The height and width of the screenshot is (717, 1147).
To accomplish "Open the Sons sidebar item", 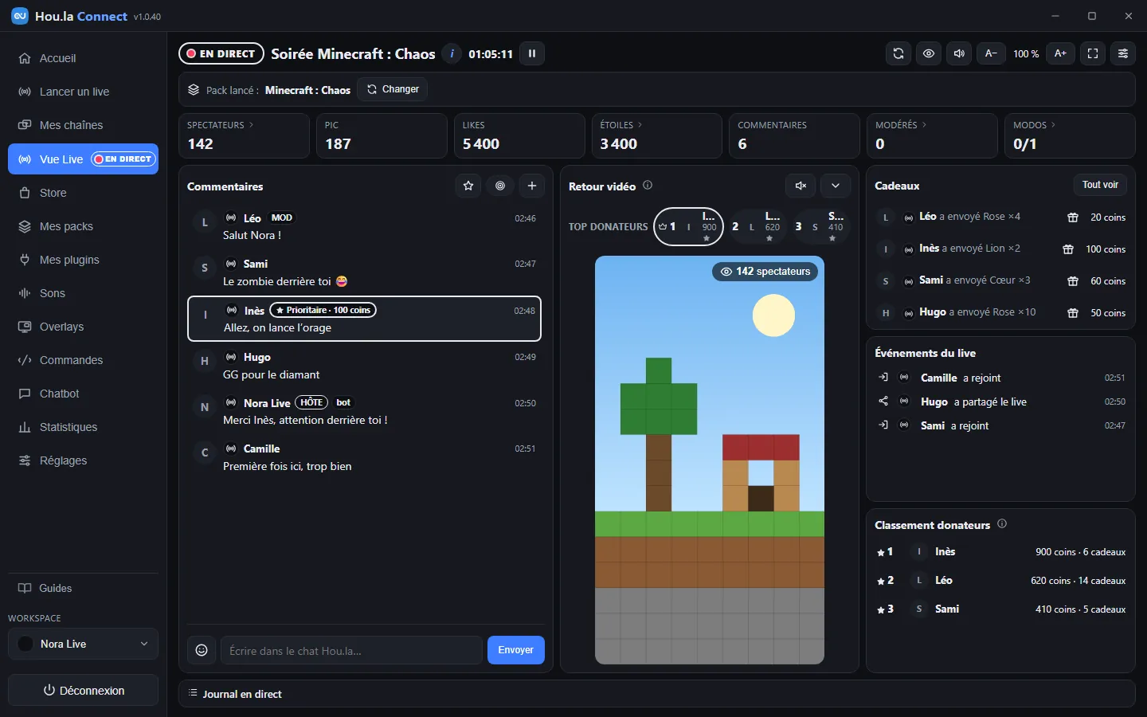I will 83,293.
